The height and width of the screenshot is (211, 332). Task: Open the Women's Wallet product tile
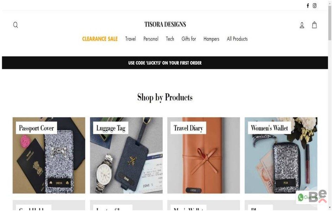pos(281,155)
